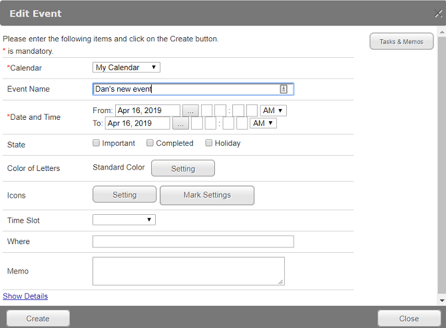The image size is (446, 328).
Task: Open the My Calendar dropdown
Action: 126,67
